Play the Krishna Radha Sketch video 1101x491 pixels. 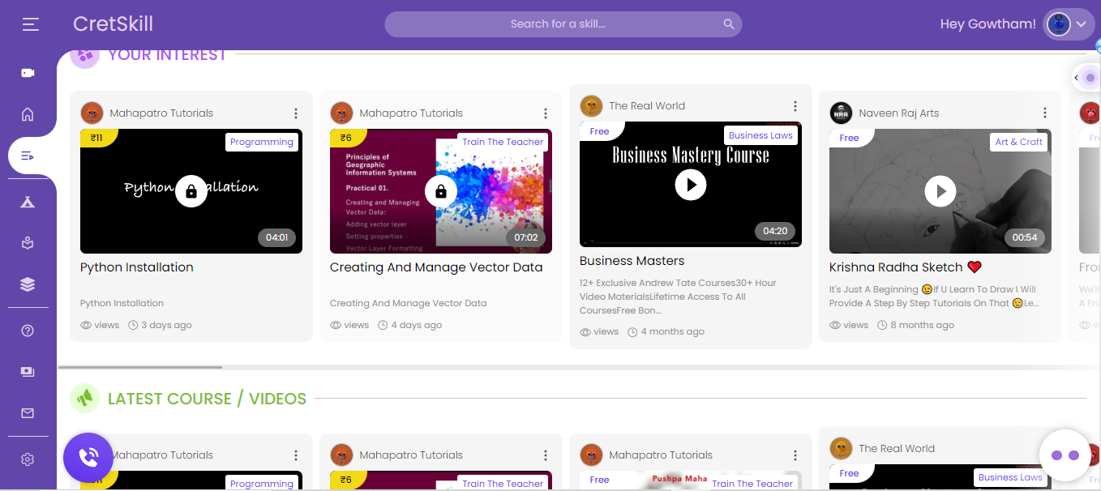pyautogui.click(x=940, y=191)
